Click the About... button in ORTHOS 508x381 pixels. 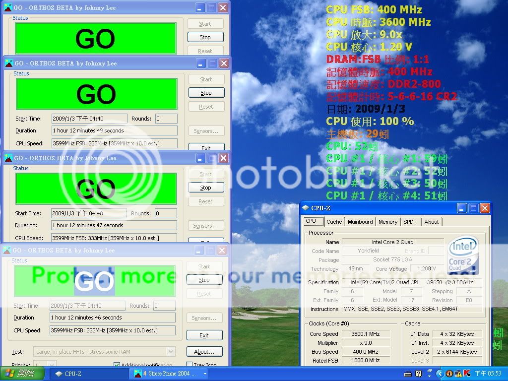[204, 352]
